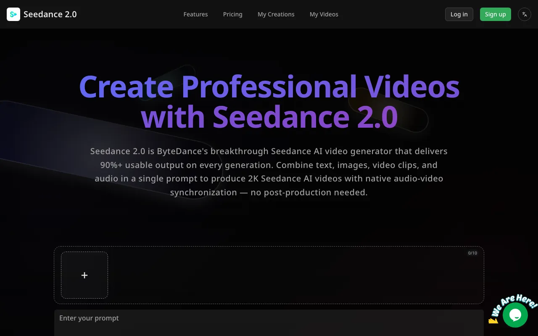Open the Features menu item
This screenshot has width=538, height=336.
(x=195, y=14)
